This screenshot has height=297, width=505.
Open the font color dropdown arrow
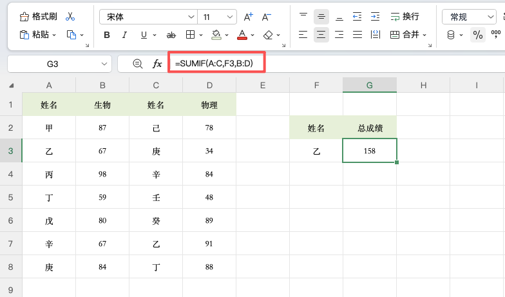[252, 35]
